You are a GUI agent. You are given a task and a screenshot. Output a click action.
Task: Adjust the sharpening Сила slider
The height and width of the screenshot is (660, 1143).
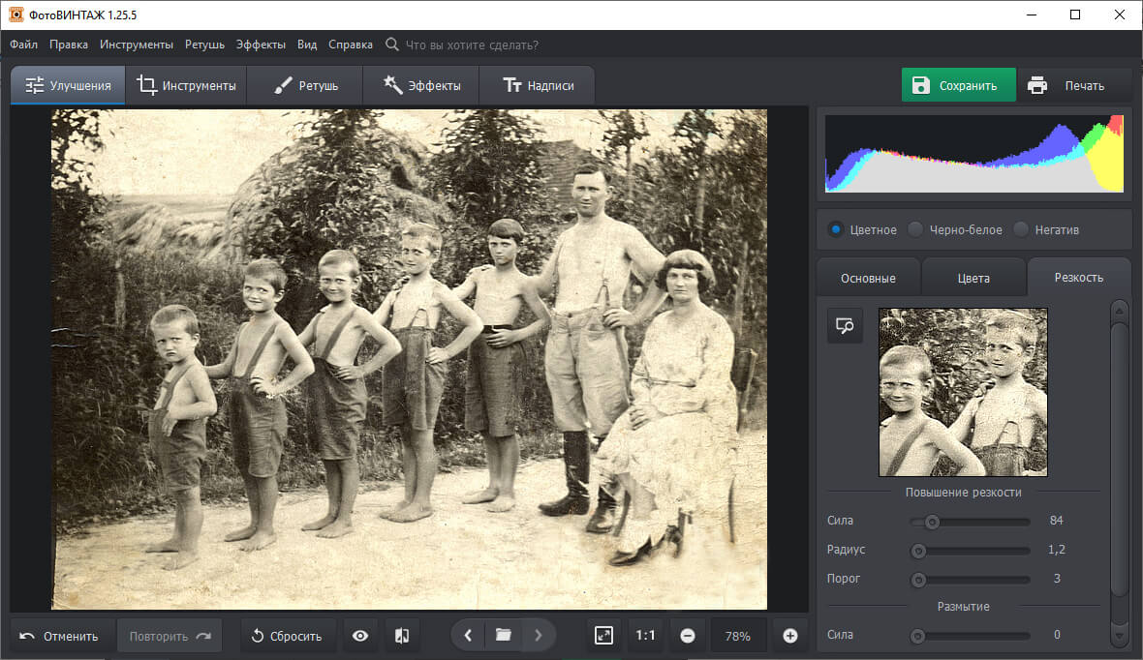pos(932,522)
